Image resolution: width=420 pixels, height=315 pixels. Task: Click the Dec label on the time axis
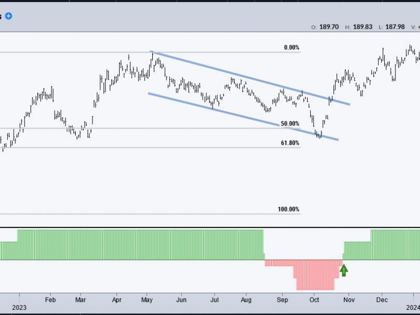(382, 300)
